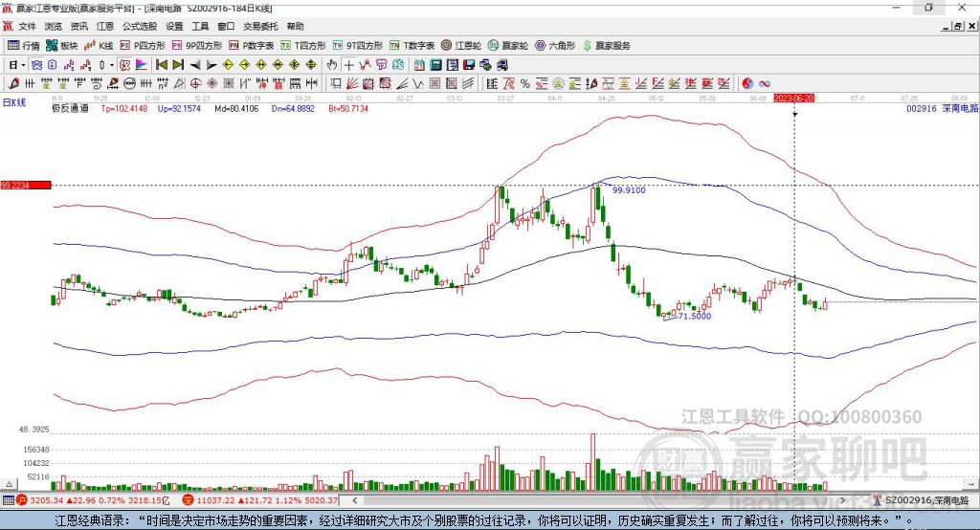Viewport: 980px width, 530px height.
Task: Launch the 赢家轮 wheel tool
Action: [508, 46]
